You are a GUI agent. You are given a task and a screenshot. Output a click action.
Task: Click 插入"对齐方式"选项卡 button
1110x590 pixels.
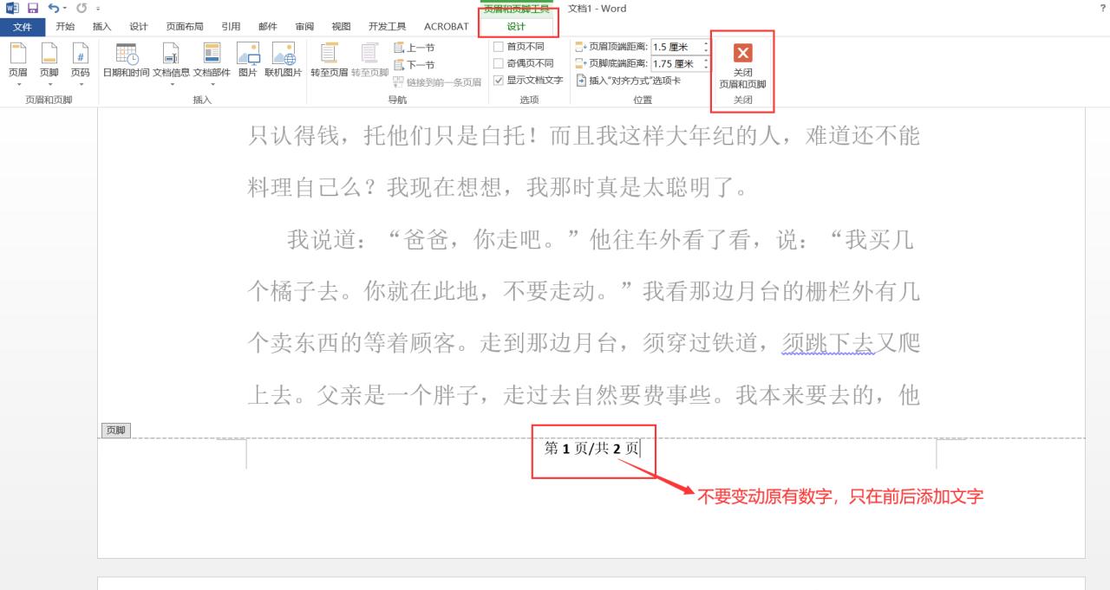coord(629,81)
